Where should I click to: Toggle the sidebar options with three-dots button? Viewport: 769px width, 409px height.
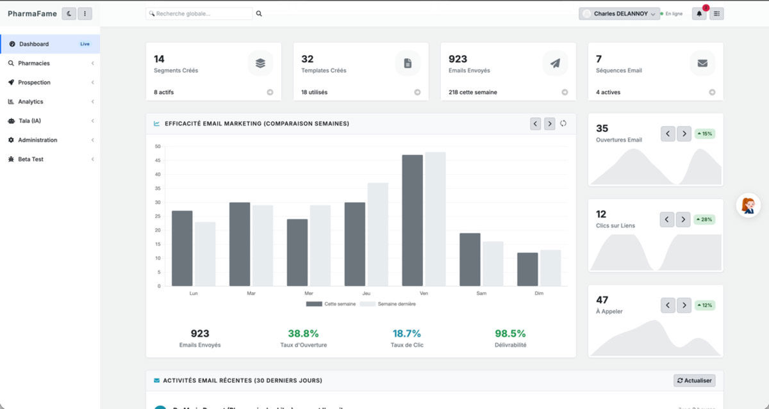pyautogui.click(x=84, y=13)
